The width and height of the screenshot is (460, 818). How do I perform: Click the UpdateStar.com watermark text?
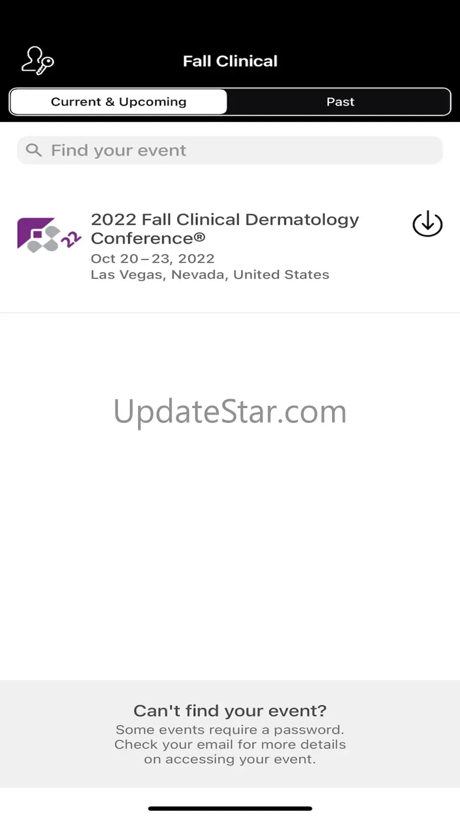click(x=230, y=412)
